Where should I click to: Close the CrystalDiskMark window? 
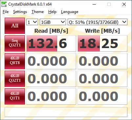click(x=124, y=4)
